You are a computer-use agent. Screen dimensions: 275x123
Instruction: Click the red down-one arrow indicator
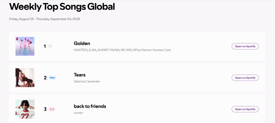tap(52, 109)
